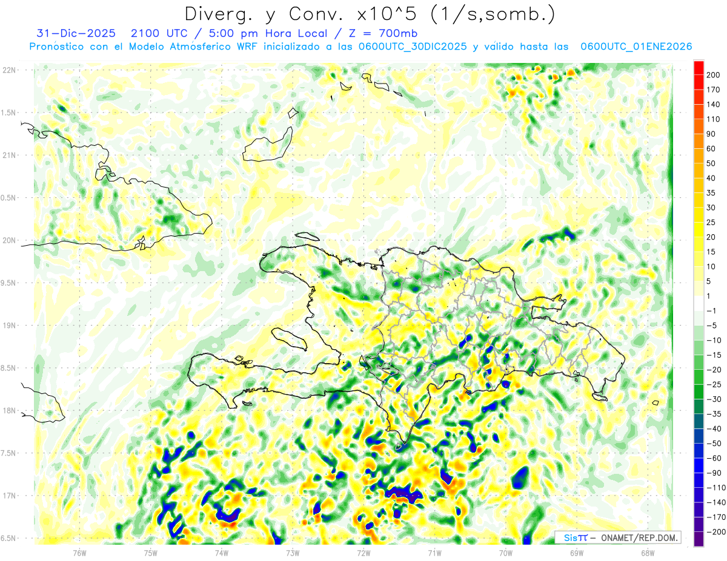The width and height of the screenshot is (727, 561).
Task: Click the '19N' latitude axis label
Action: [9, 326]
